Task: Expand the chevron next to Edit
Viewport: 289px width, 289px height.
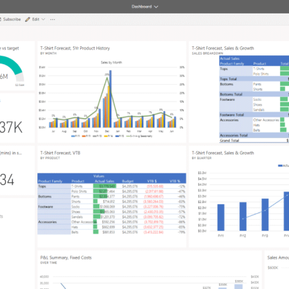Action: point(44,19)
